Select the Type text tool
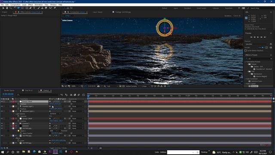Screen dimensions: 275x155 tap(34, 8)
